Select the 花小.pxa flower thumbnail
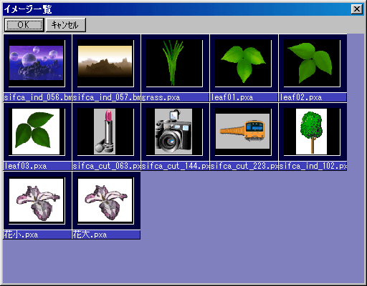 click(37, 201)
